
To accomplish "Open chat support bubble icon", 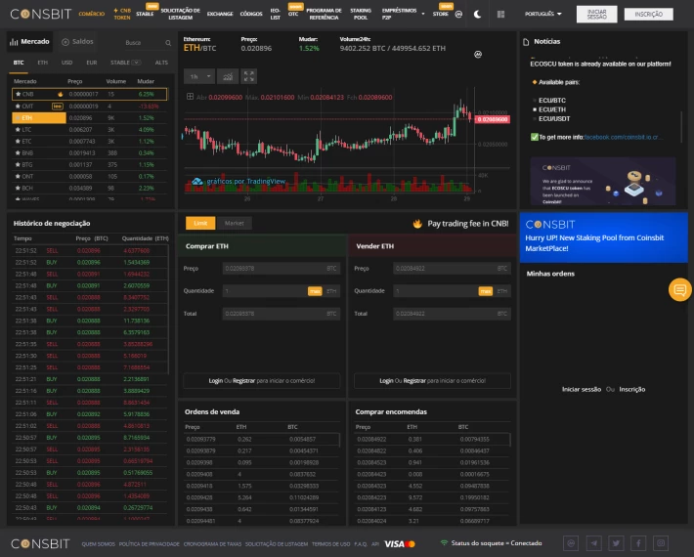I will pyautogui.click(x=680, y=290).
